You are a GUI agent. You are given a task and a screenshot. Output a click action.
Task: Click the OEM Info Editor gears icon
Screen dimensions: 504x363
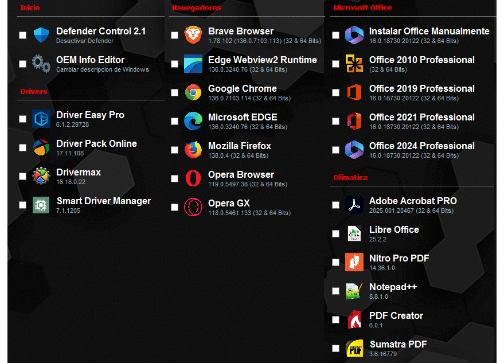tap(41, 63)
